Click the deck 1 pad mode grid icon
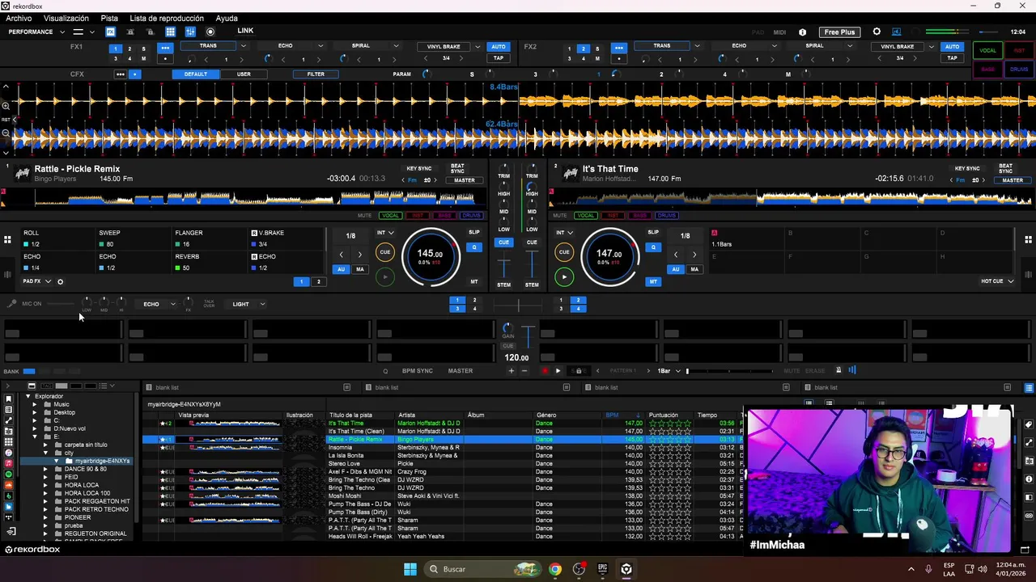Image resolution: width=1036 pixels, height=582 pixels. [x=7, y=239]
